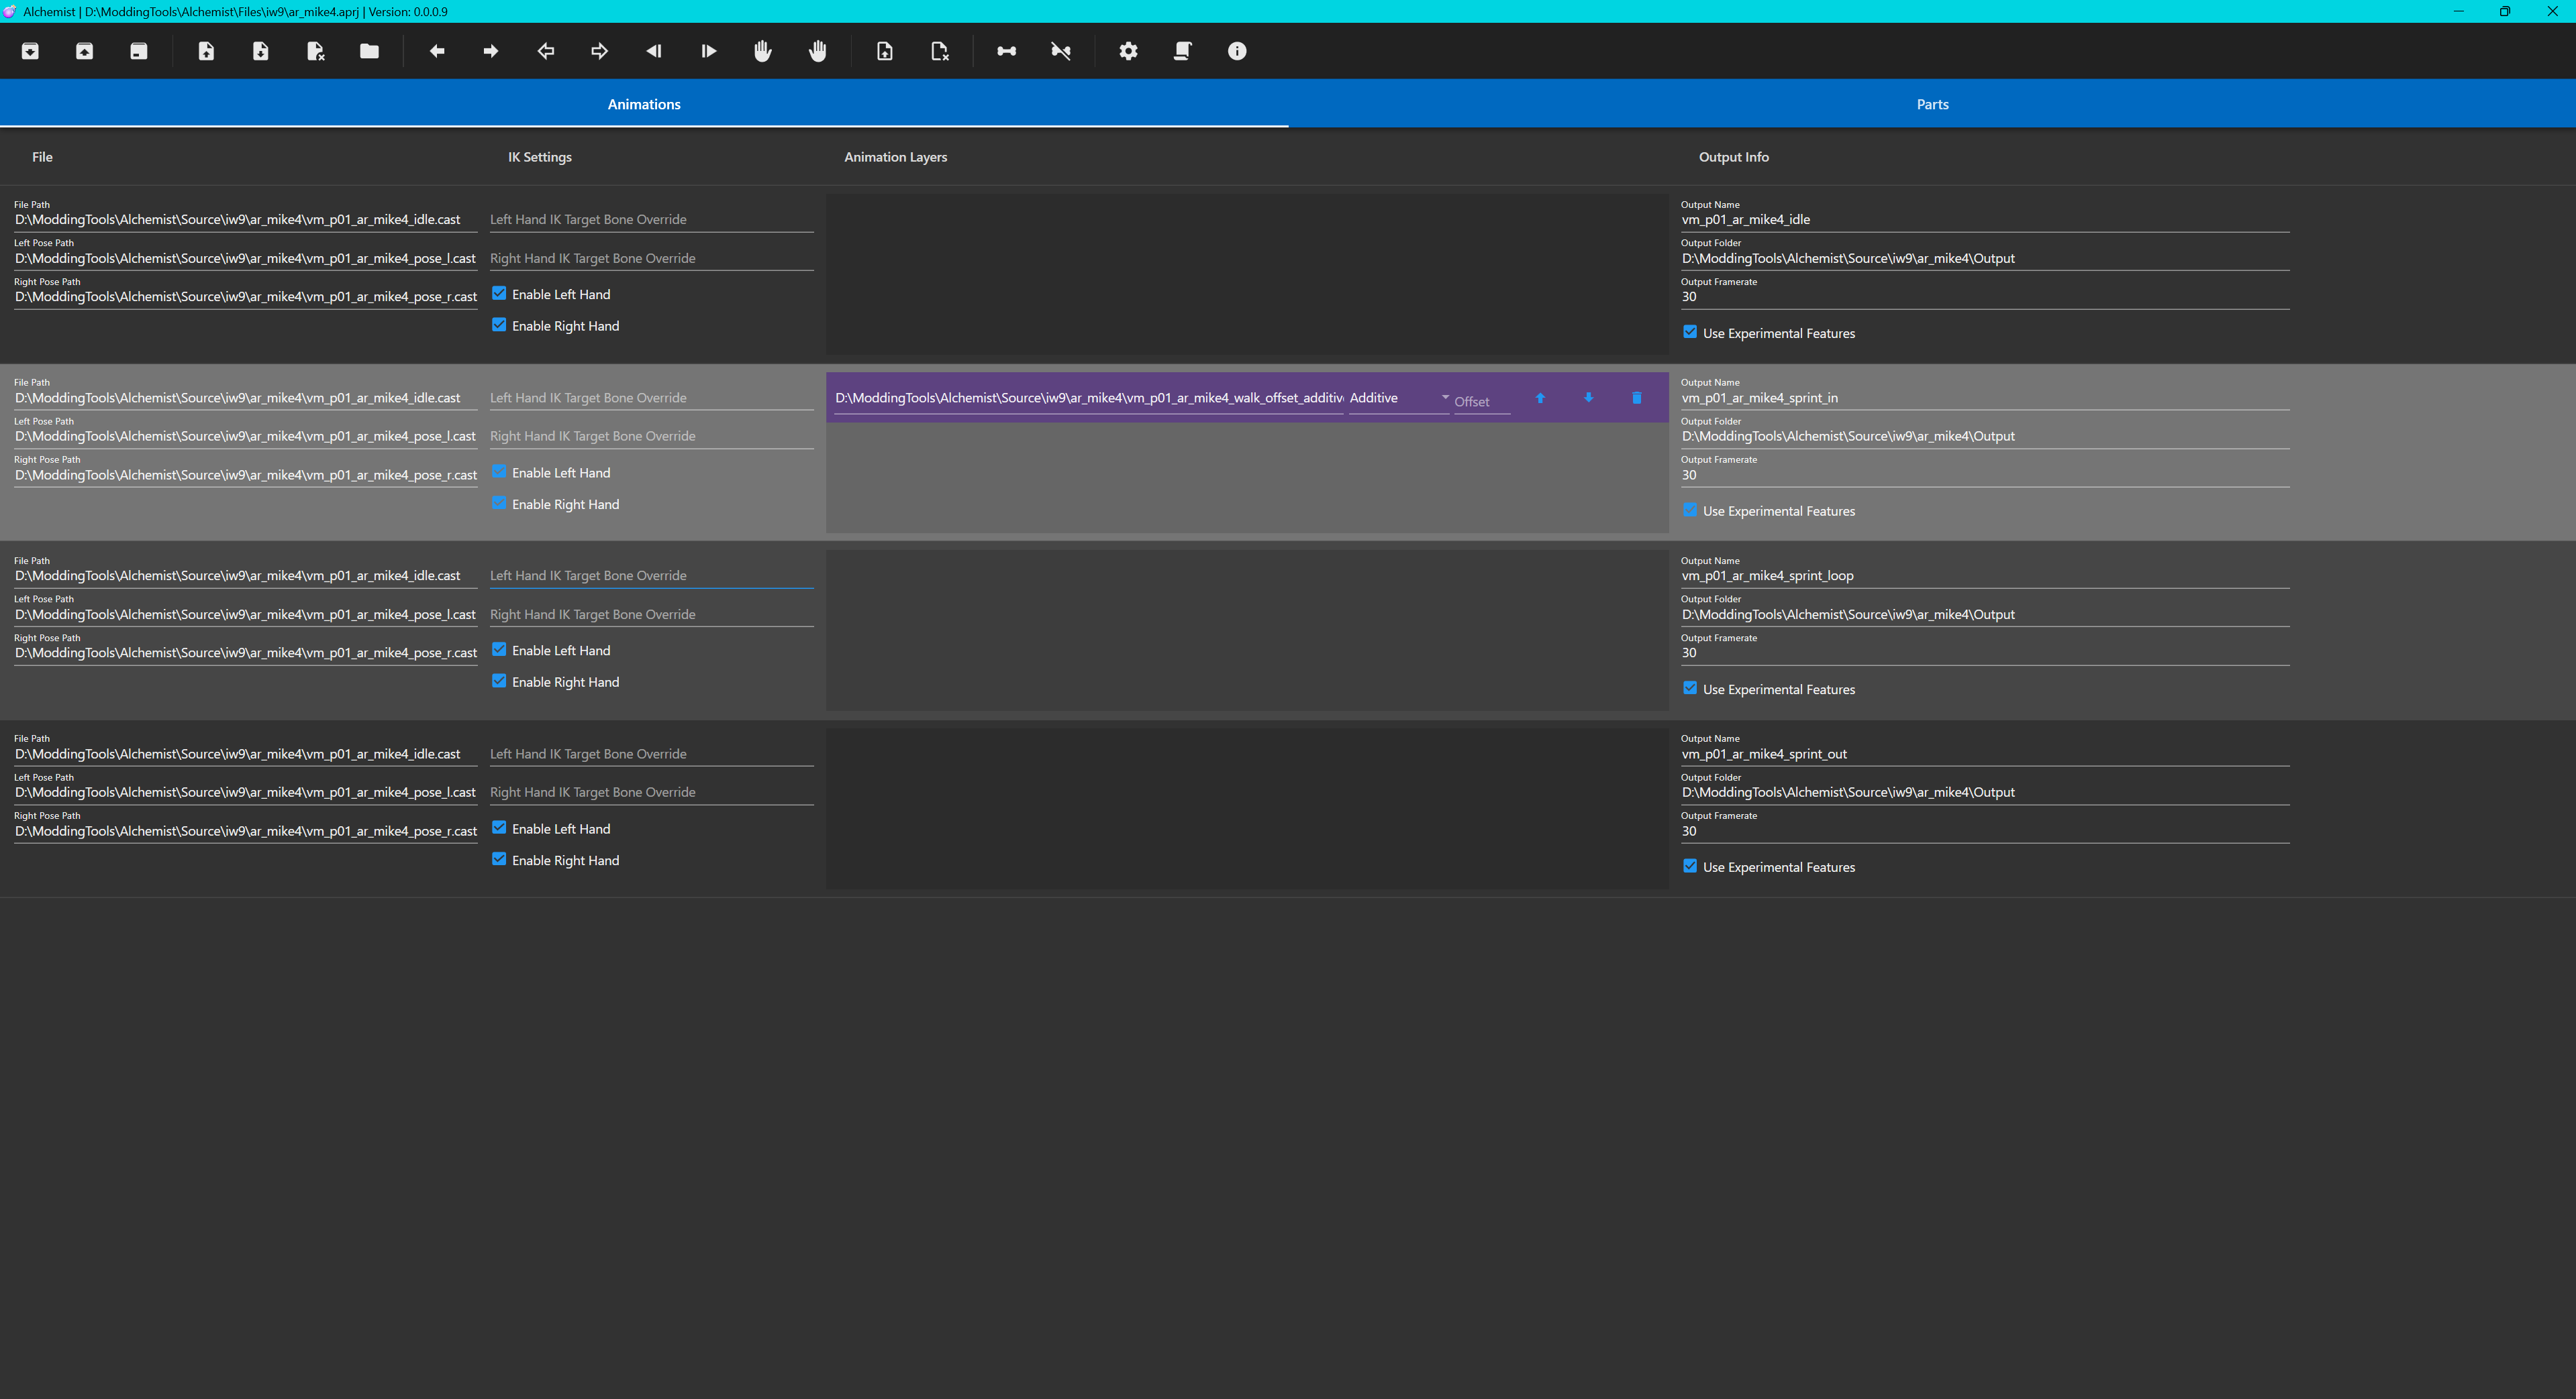Click the Animation Layers column header
This screenshot has width=2576, height=1399.
point(895,157)
